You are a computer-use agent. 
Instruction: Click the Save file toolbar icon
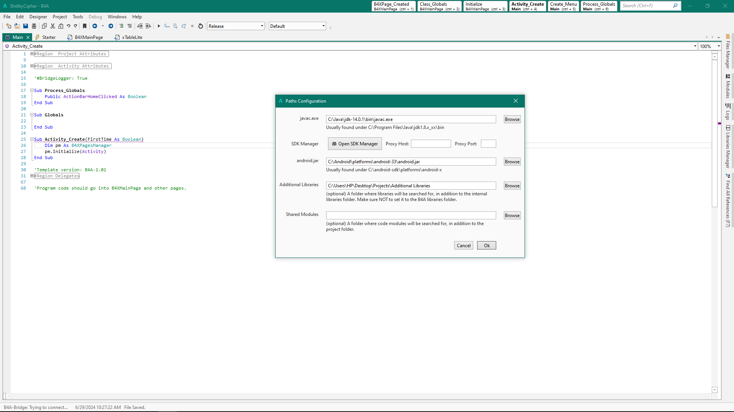pyautogui.click(x=26, y=26)
